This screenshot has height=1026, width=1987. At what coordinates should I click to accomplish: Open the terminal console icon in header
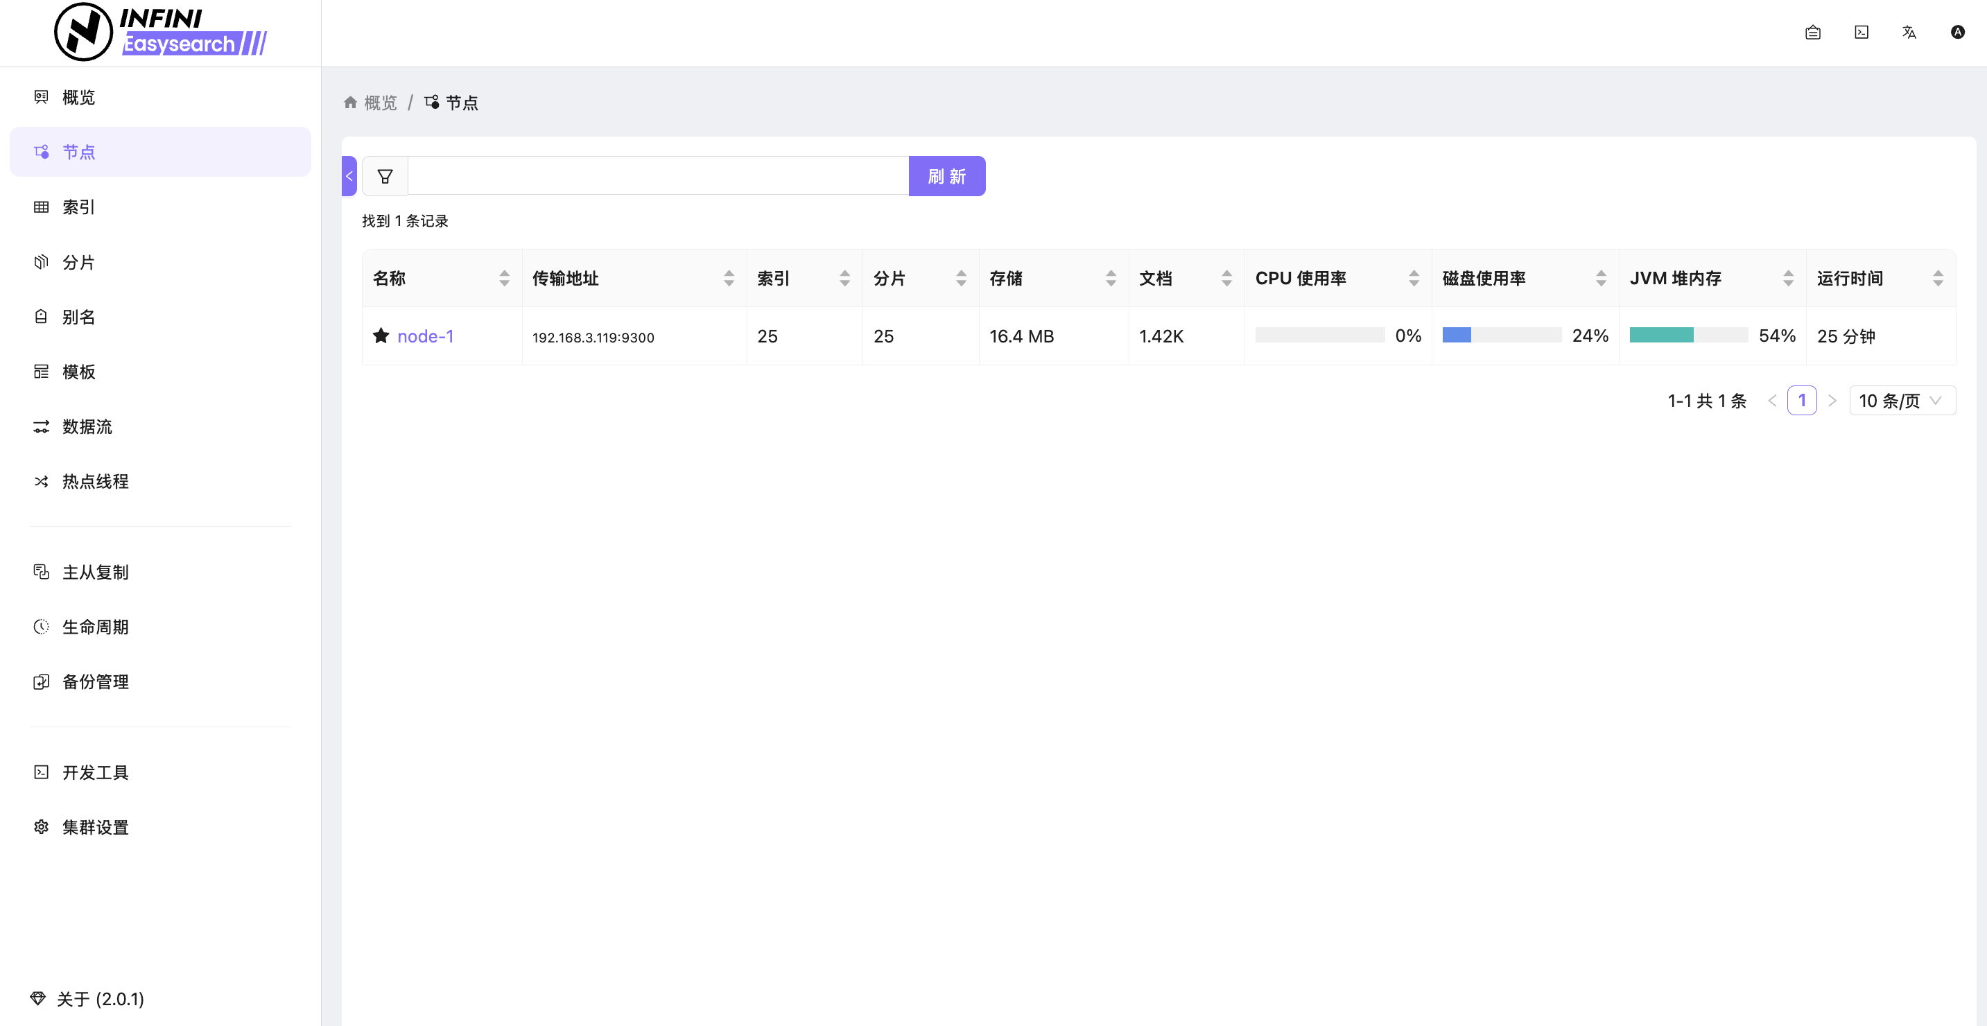pos(1862,33)
